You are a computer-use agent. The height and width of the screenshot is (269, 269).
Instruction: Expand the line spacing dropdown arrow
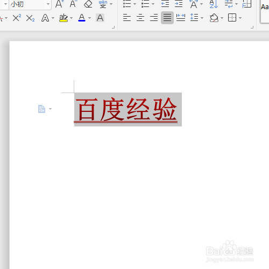[202, 18]
